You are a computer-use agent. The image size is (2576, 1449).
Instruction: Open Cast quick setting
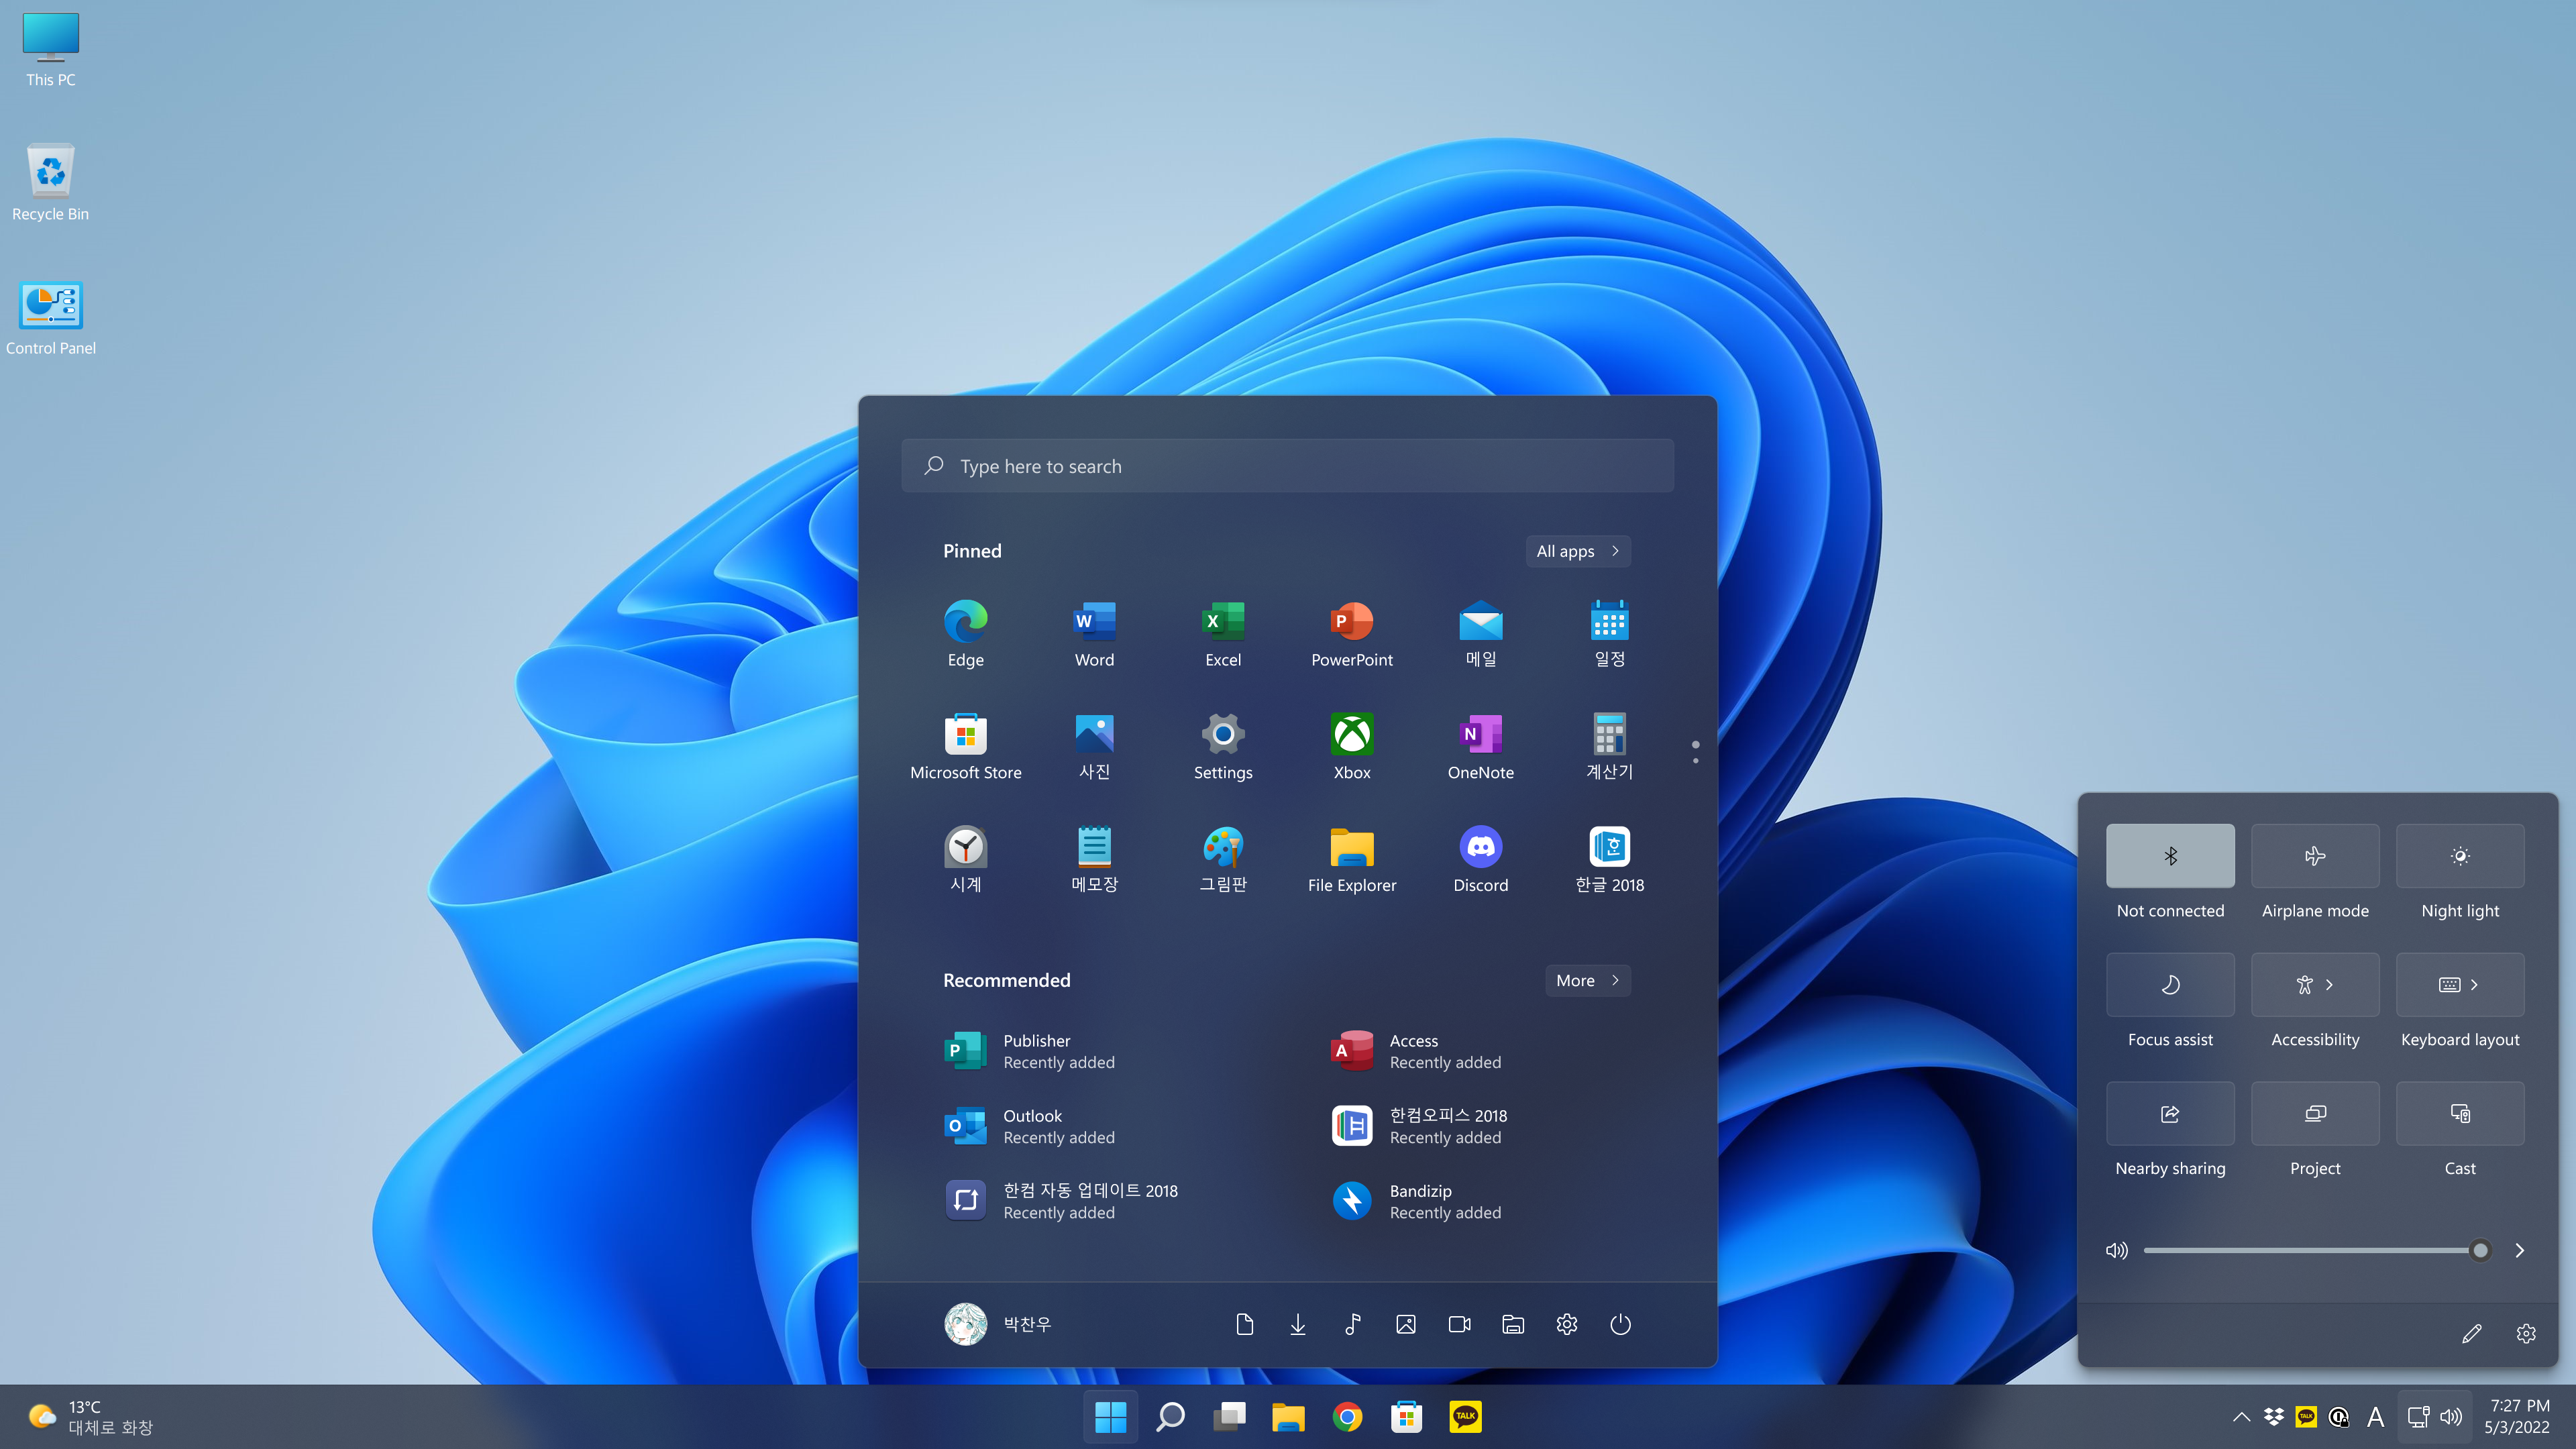tap(2460, 1114)
